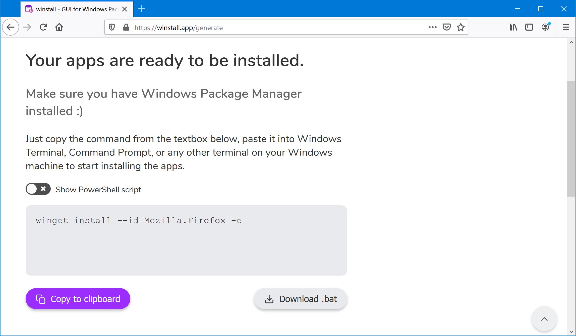Select the winstall.app URL in the address bar
Screen dimensions: 576x336
pos(179,28)
